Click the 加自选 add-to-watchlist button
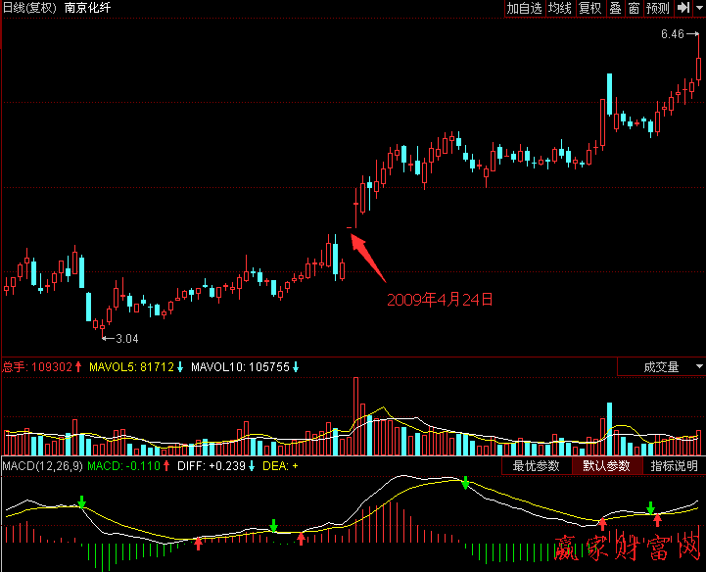The height and width of the screenshot is (572, 706). click(524, 9)
